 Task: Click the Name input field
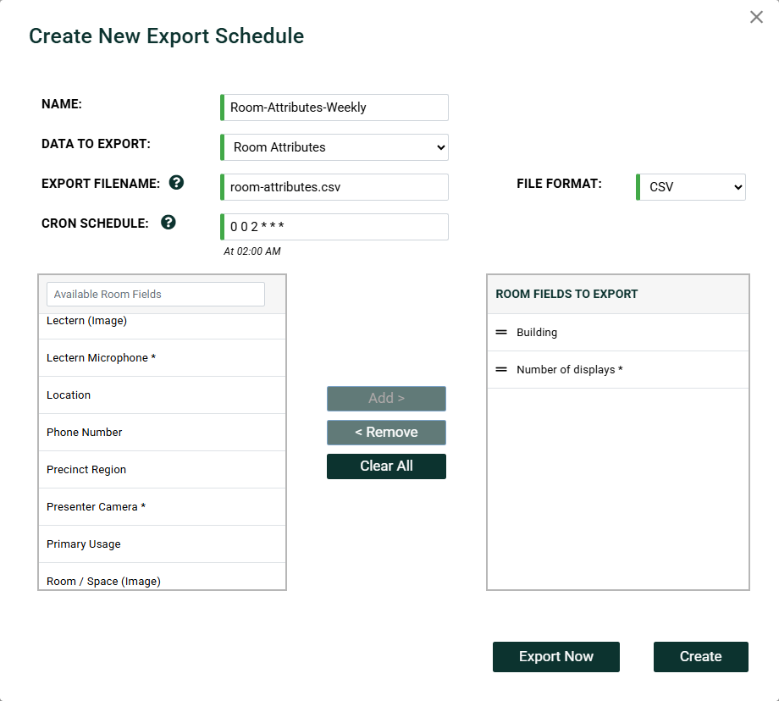tap(334, 108)
